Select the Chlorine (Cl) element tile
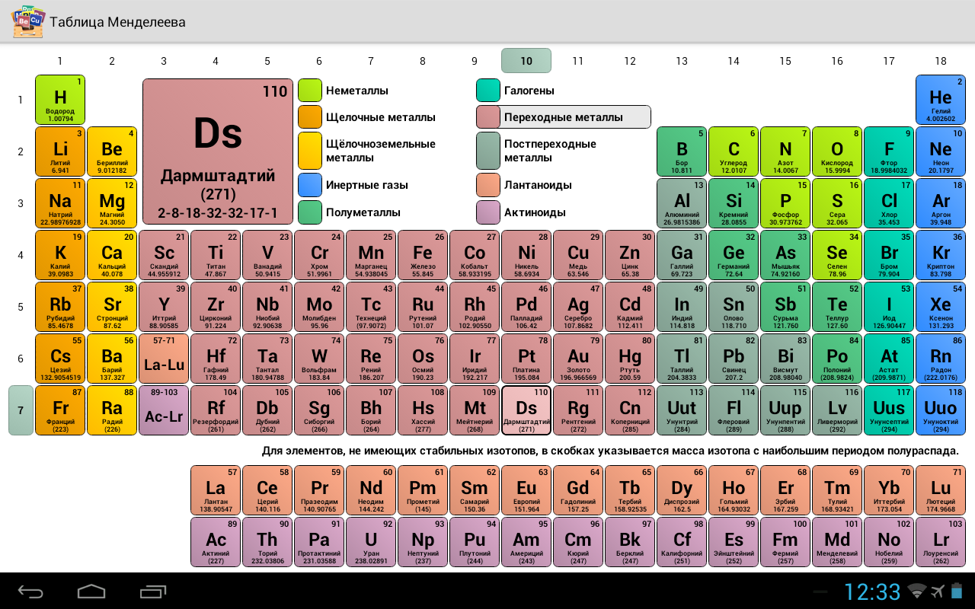The width and height of the screenshot is (975, 609). tap(889, 203)
